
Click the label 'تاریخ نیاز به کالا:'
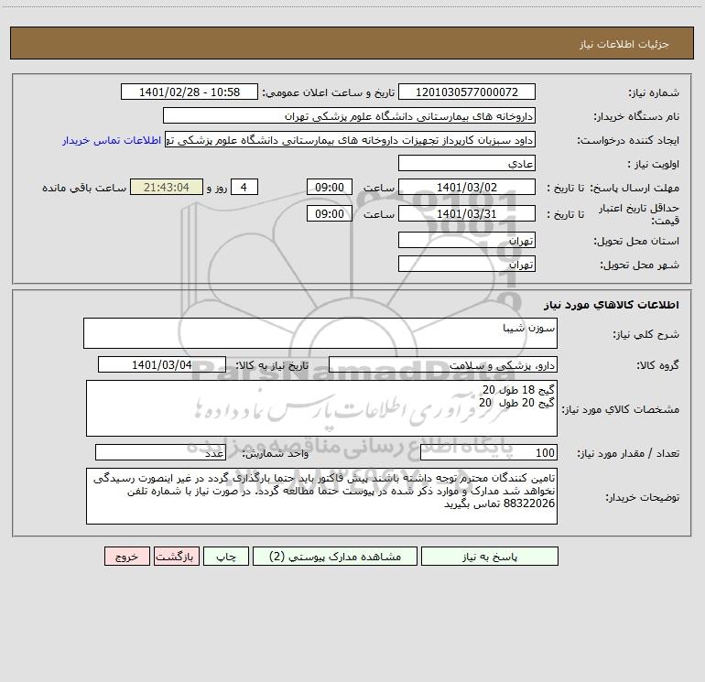272,365
